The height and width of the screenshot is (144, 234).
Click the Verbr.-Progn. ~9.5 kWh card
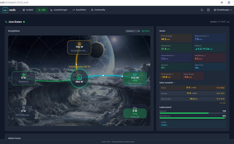193,76
